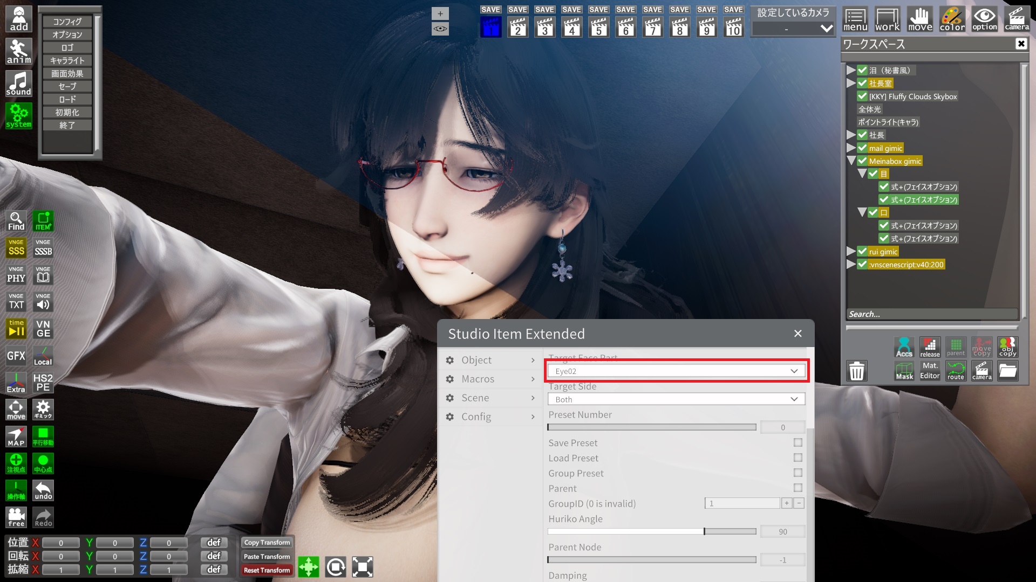The image size is (1036, 582).
Task: Expand the vnscenescript tree node
Action: pos(851,264)
